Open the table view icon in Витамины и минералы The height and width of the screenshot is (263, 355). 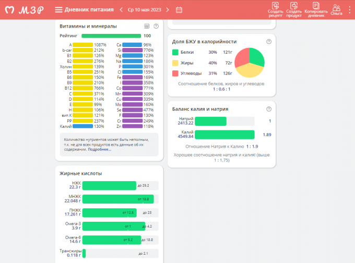147,26
